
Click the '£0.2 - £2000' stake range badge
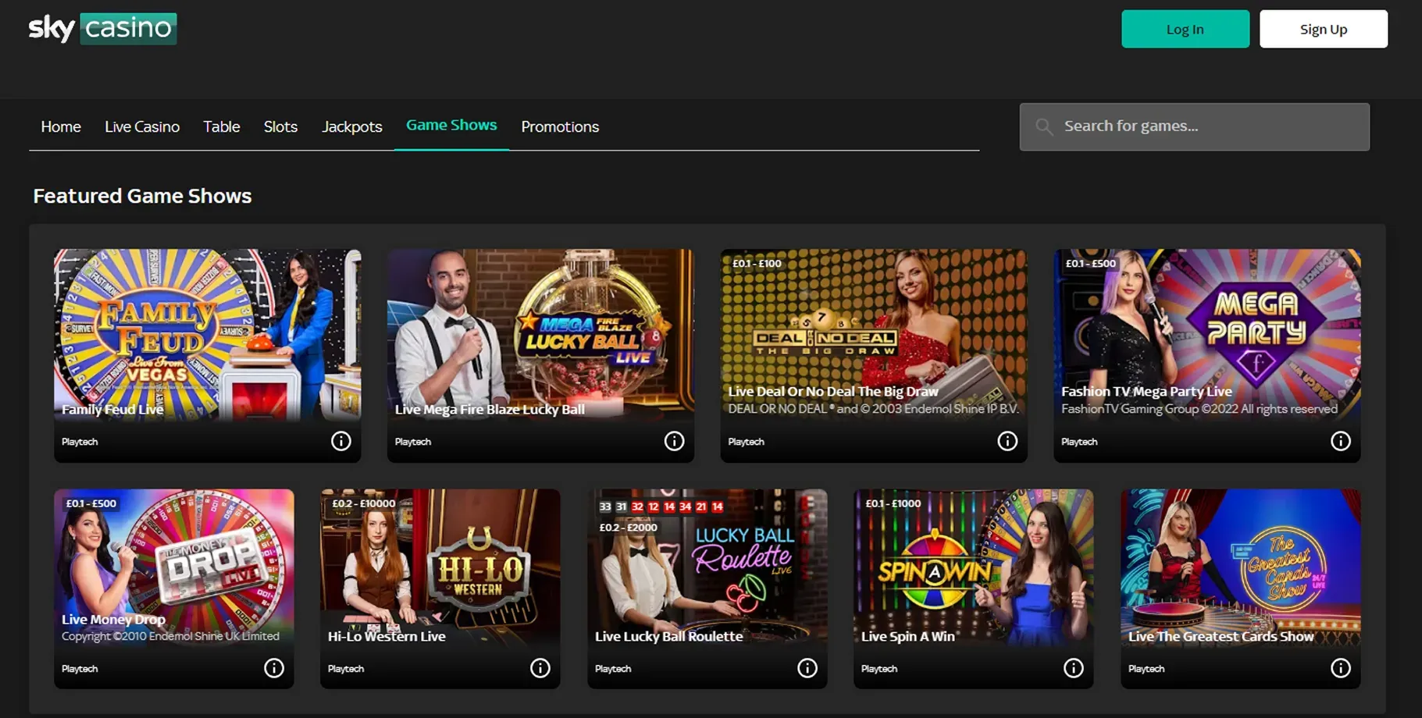pyautogui.click(x=628, y=528)
